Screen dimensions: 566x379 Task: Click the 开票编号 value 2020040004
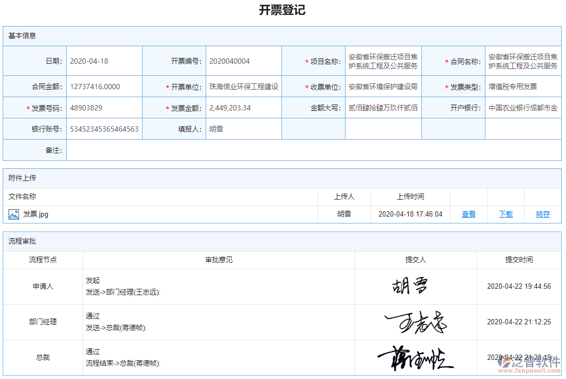(x=229, y=61)
